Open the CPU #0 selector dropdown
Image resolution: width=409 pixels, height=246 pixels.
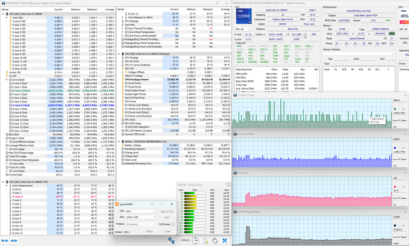click(243, 29)
